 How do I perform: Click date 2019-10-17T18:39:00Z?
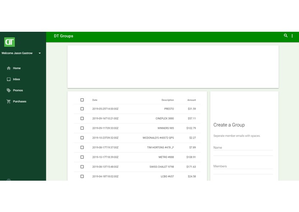(x=105, y=157)
